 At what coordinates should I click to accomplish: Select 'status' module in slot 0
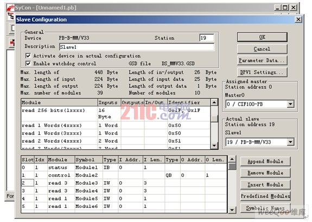pyautogui.click(x=61, y=167)
